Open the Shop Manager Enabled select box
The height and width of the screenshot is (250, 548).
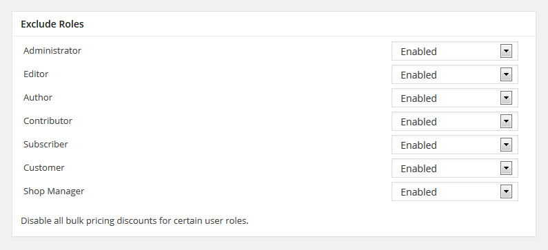(455, 191)
